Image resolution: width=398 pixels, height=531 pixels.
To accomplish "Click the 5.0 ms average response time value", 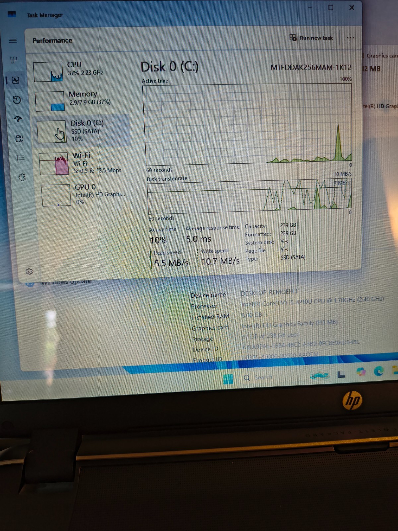I will 198,239.
